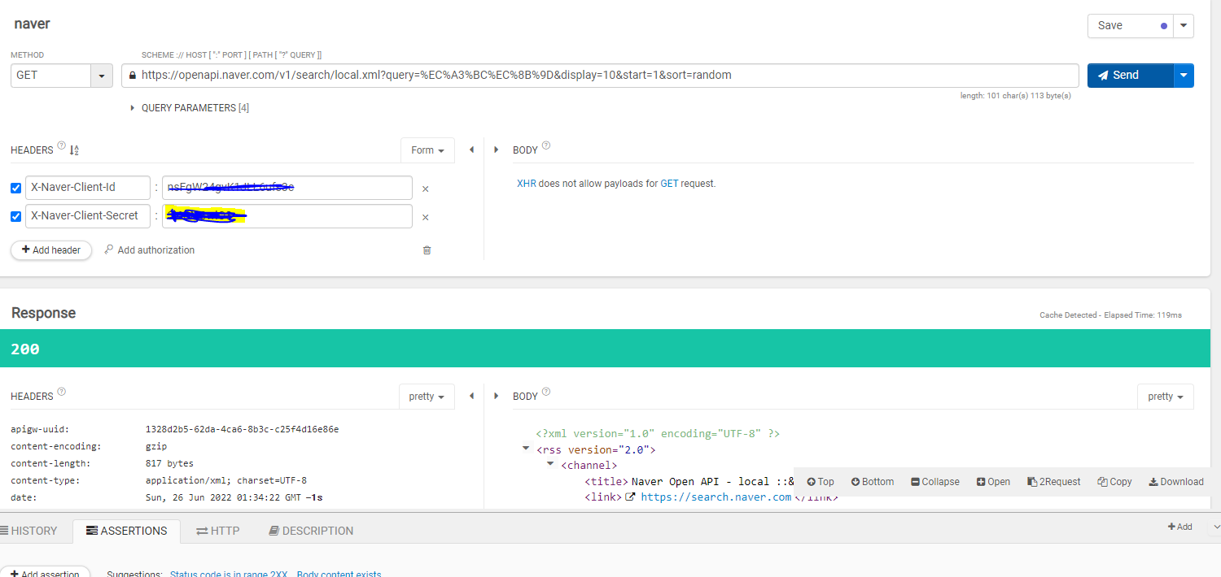Click the Save button
Screen dimensions: 1221x577
coord(1130,25)
